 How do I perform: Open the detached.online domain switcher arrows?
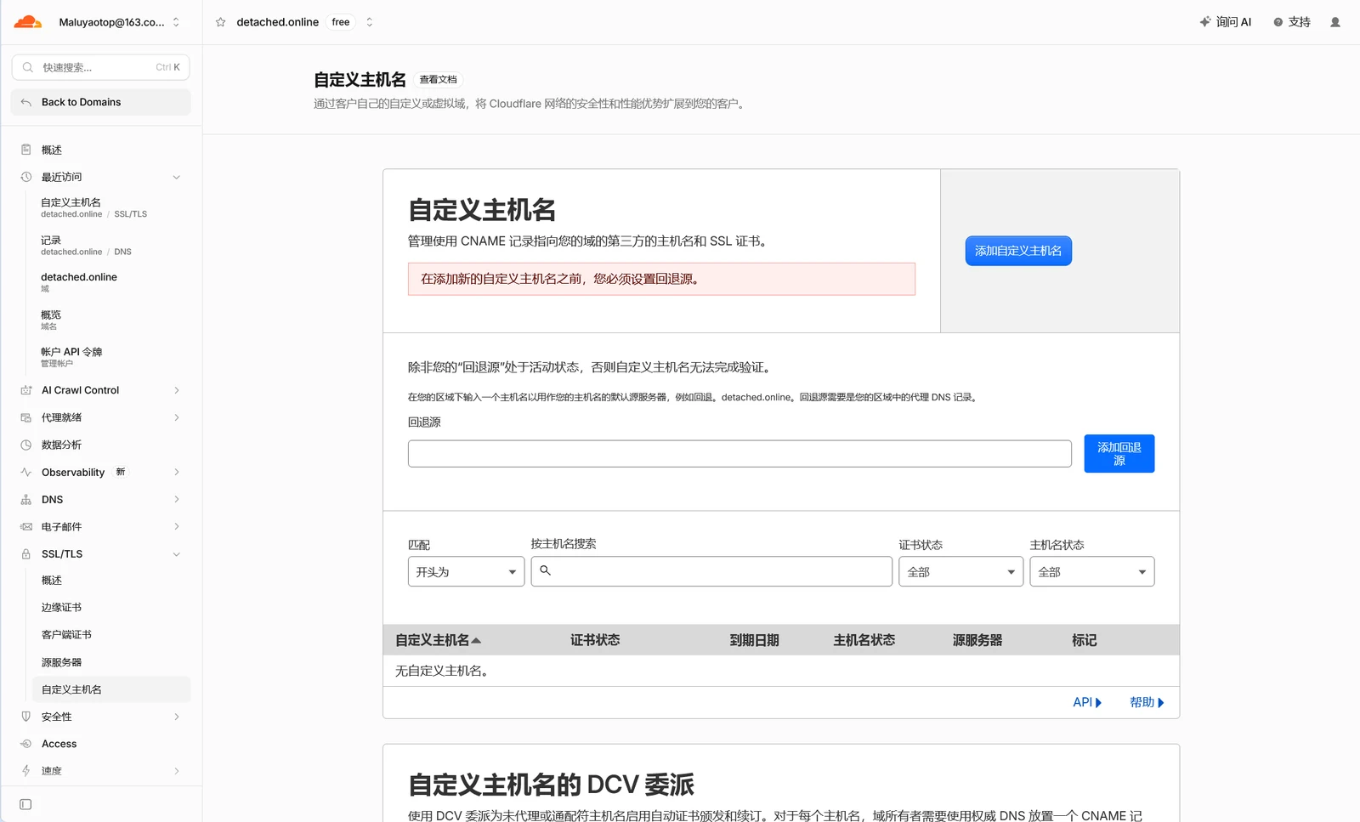coord(369,22)
